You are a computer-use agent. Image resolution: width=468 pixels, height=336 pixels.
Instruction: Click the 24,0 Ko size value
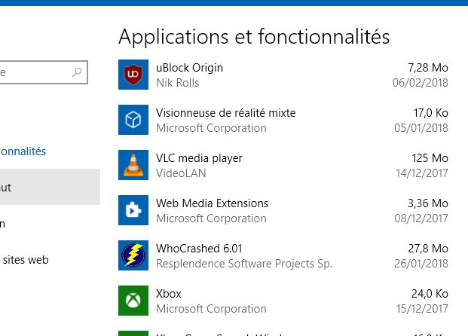[x=430, y=294]
